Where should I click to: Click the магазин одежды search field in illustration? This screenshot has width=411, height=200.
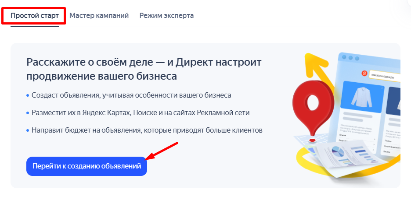click(x=385, y=75)
